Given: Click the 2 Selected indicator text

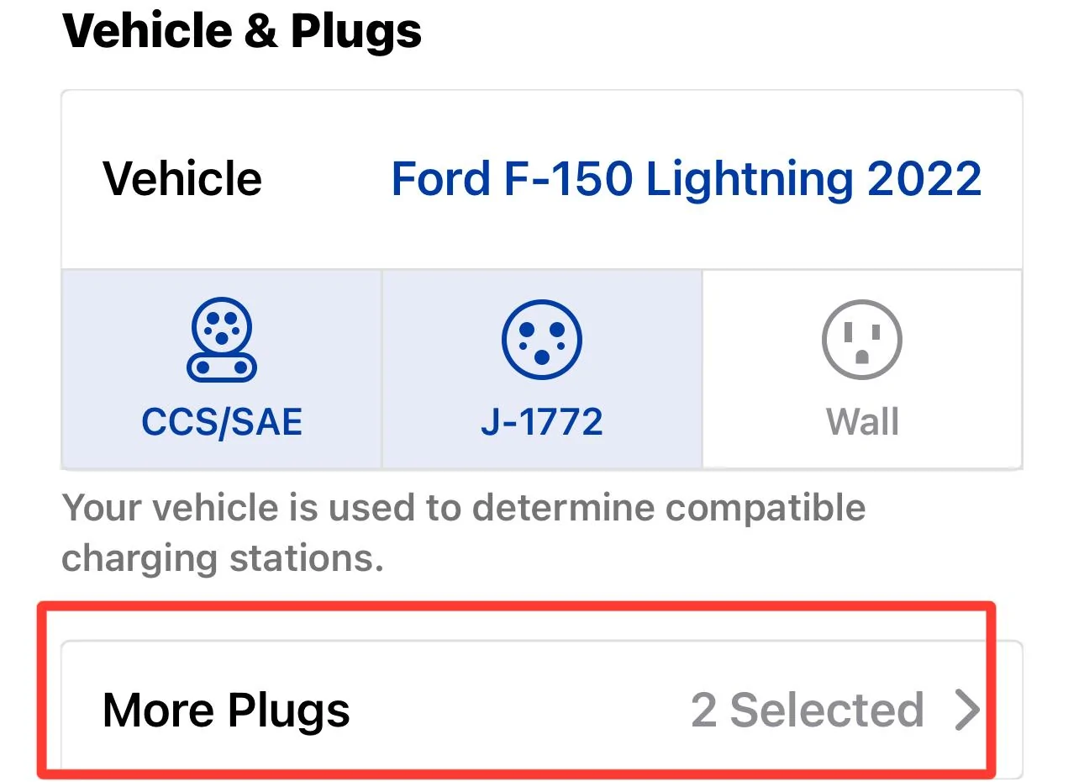Looking at the screenshot, I should (807, 709).
